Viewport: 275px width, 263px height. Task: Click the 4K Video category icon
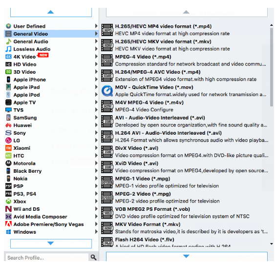[8, 57]
